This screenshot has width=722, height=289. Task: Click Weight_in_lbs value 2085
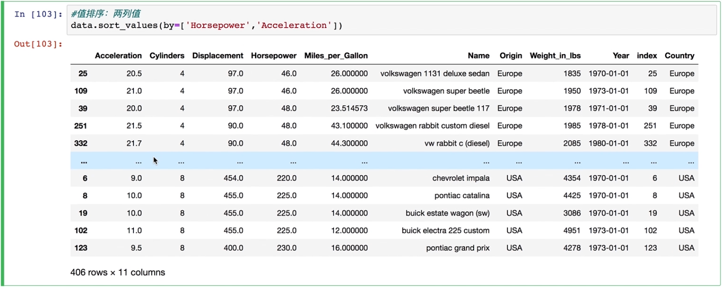click(572, 143)
